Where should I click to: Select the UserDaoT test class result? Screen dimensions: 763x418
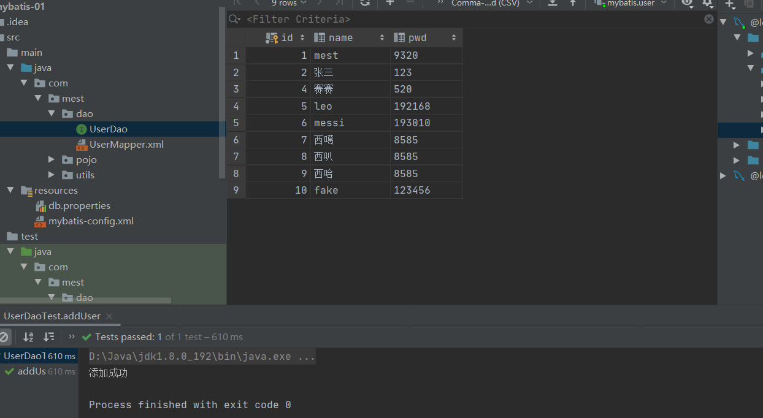point(39,356)
